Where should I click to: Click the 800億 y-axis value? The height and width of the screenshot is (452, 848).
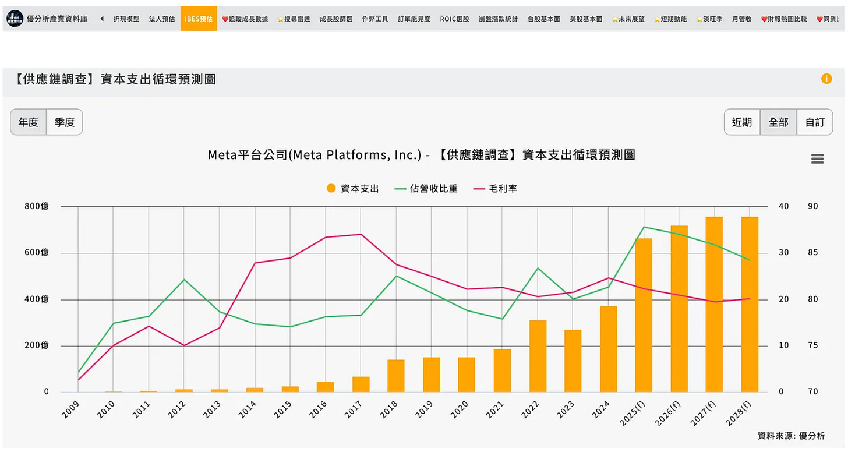point(37,206)
